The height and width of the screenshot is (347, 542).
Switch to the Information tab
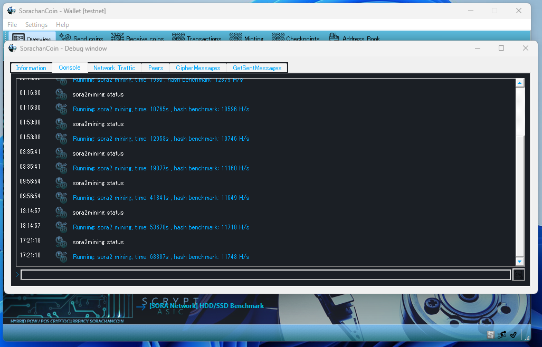pyautogui.click(x=31, y=68)
